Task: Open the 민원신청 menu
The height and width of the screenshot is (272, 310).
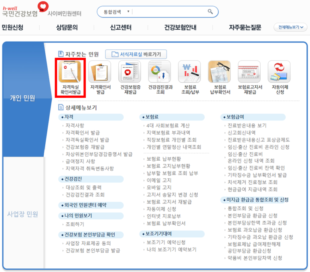Action: point(13,27)
